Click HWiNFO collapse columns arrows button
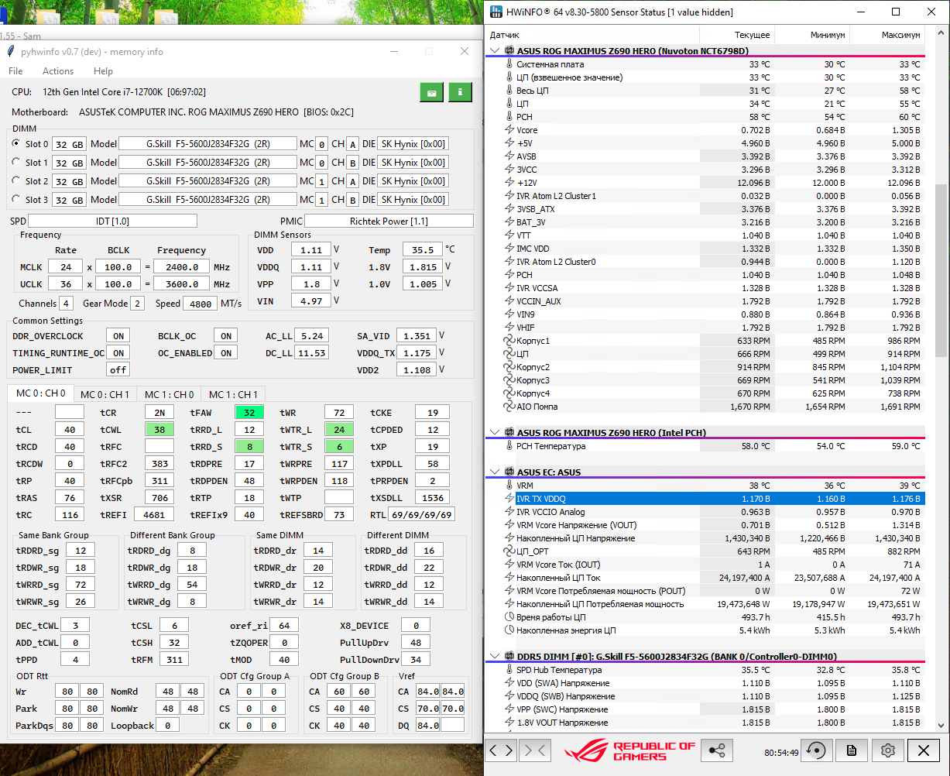The image size is (950, 776). point(534,750)
